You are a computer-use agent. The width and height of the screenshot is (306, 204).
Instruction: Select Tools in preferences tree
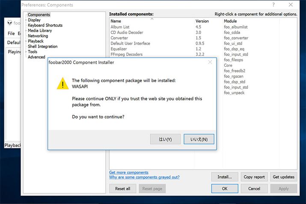coord(33,51)
